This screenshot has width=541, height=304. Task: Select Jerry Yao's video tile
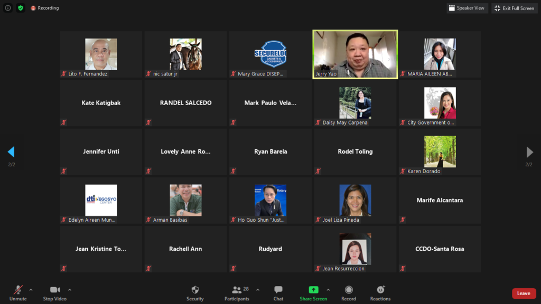355,54
